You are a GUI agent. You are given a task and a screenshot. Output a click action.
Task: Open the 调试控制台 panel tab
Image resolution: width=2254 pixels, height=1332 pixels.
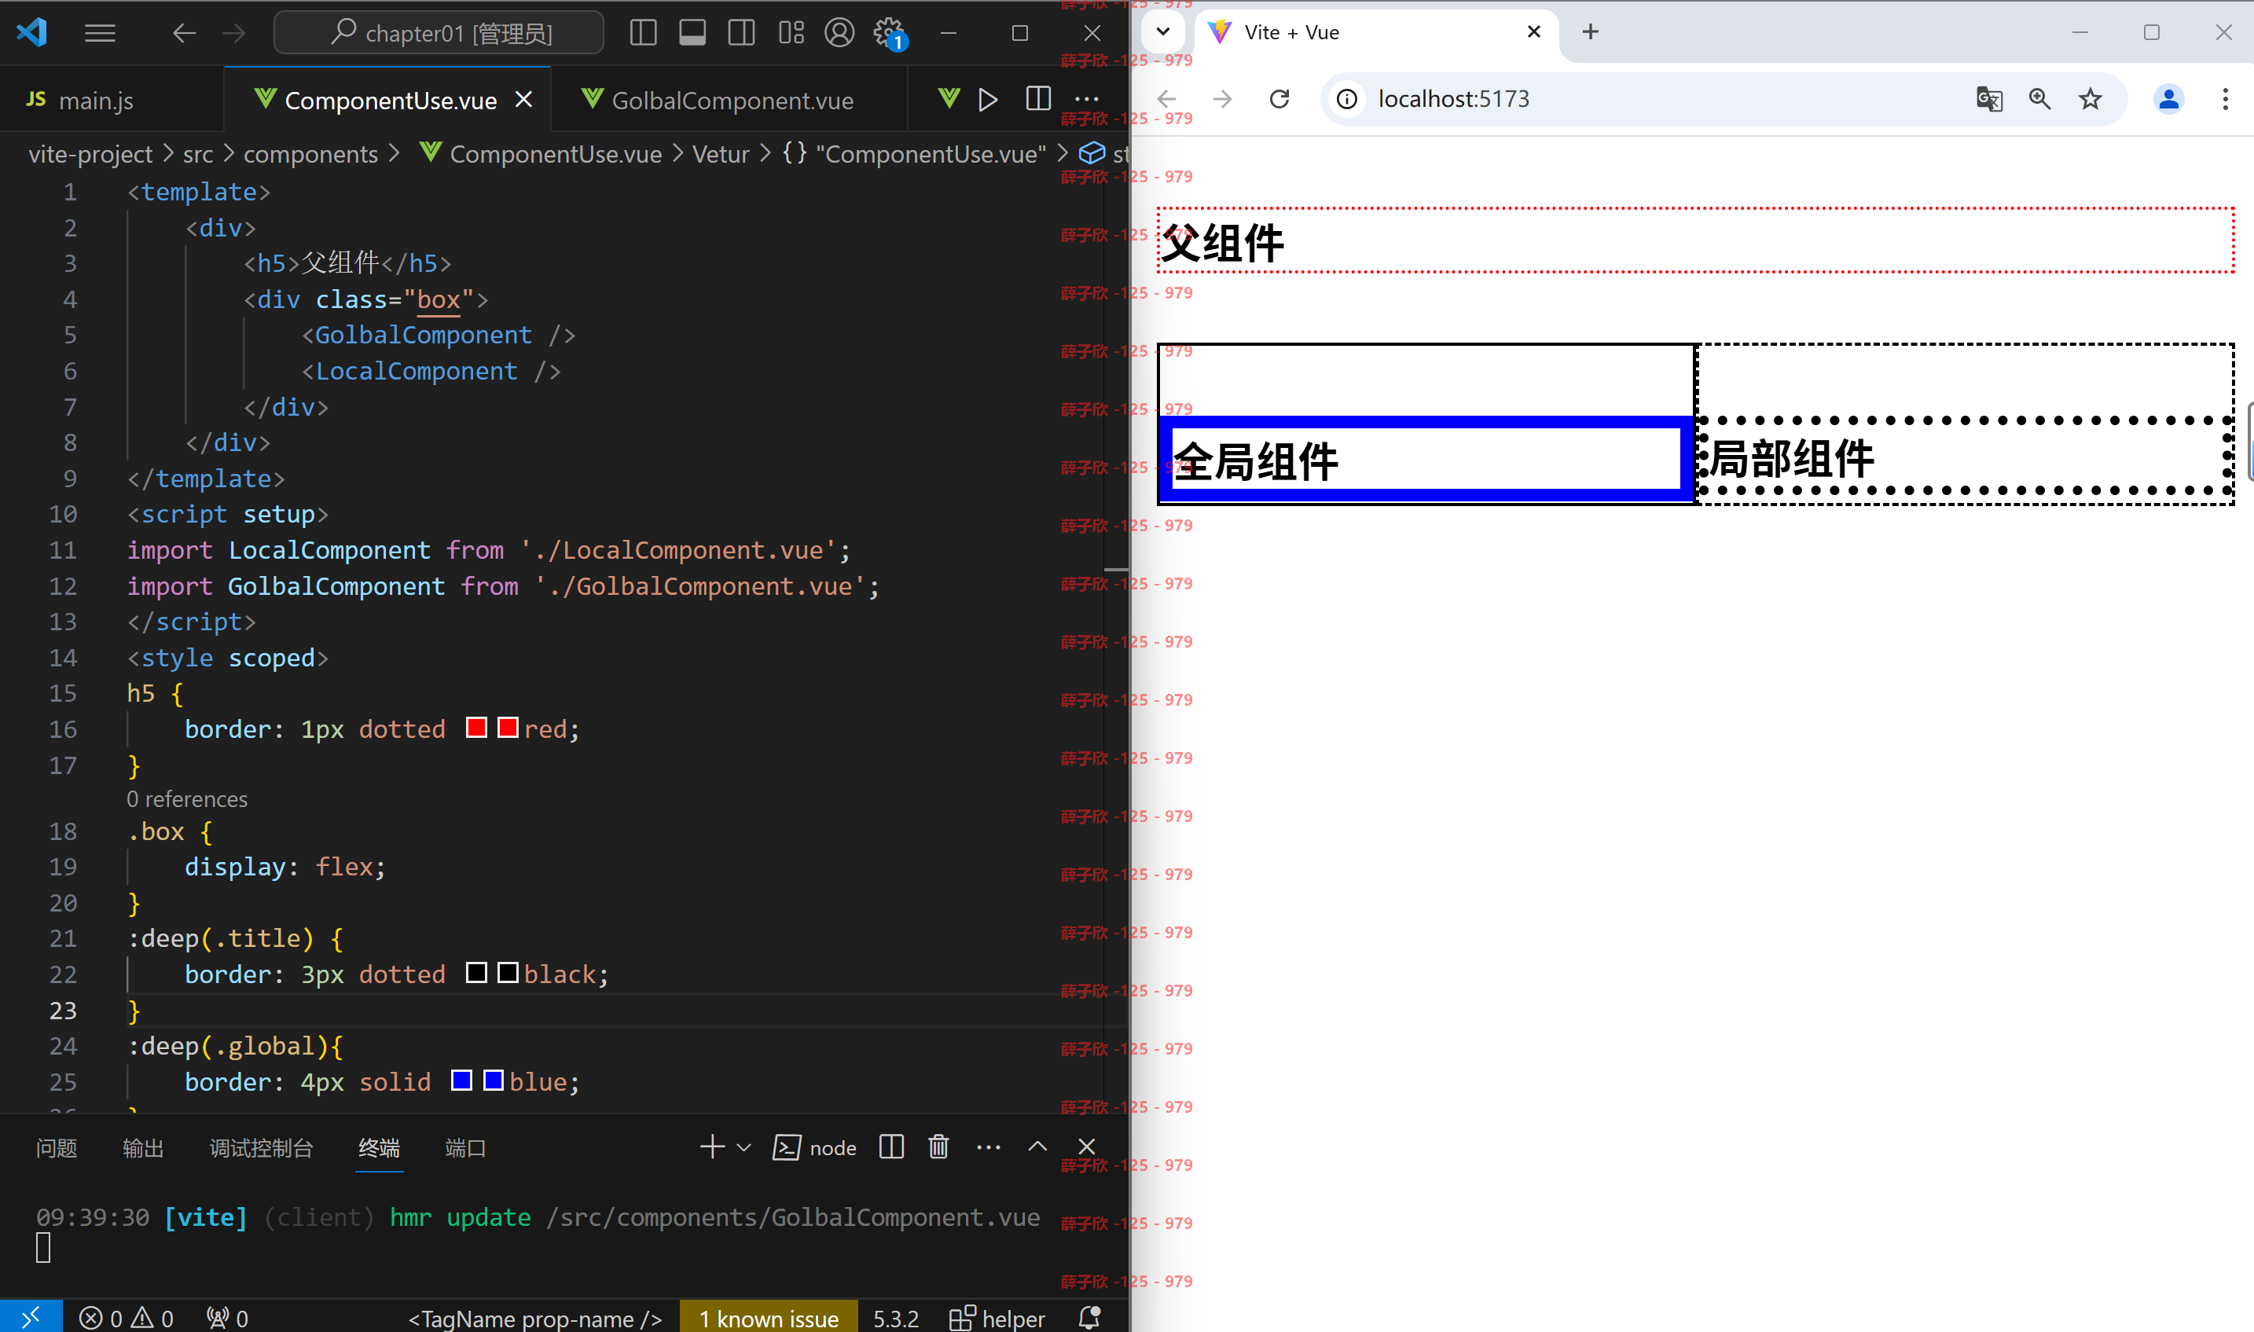(x=261, y=1148)
